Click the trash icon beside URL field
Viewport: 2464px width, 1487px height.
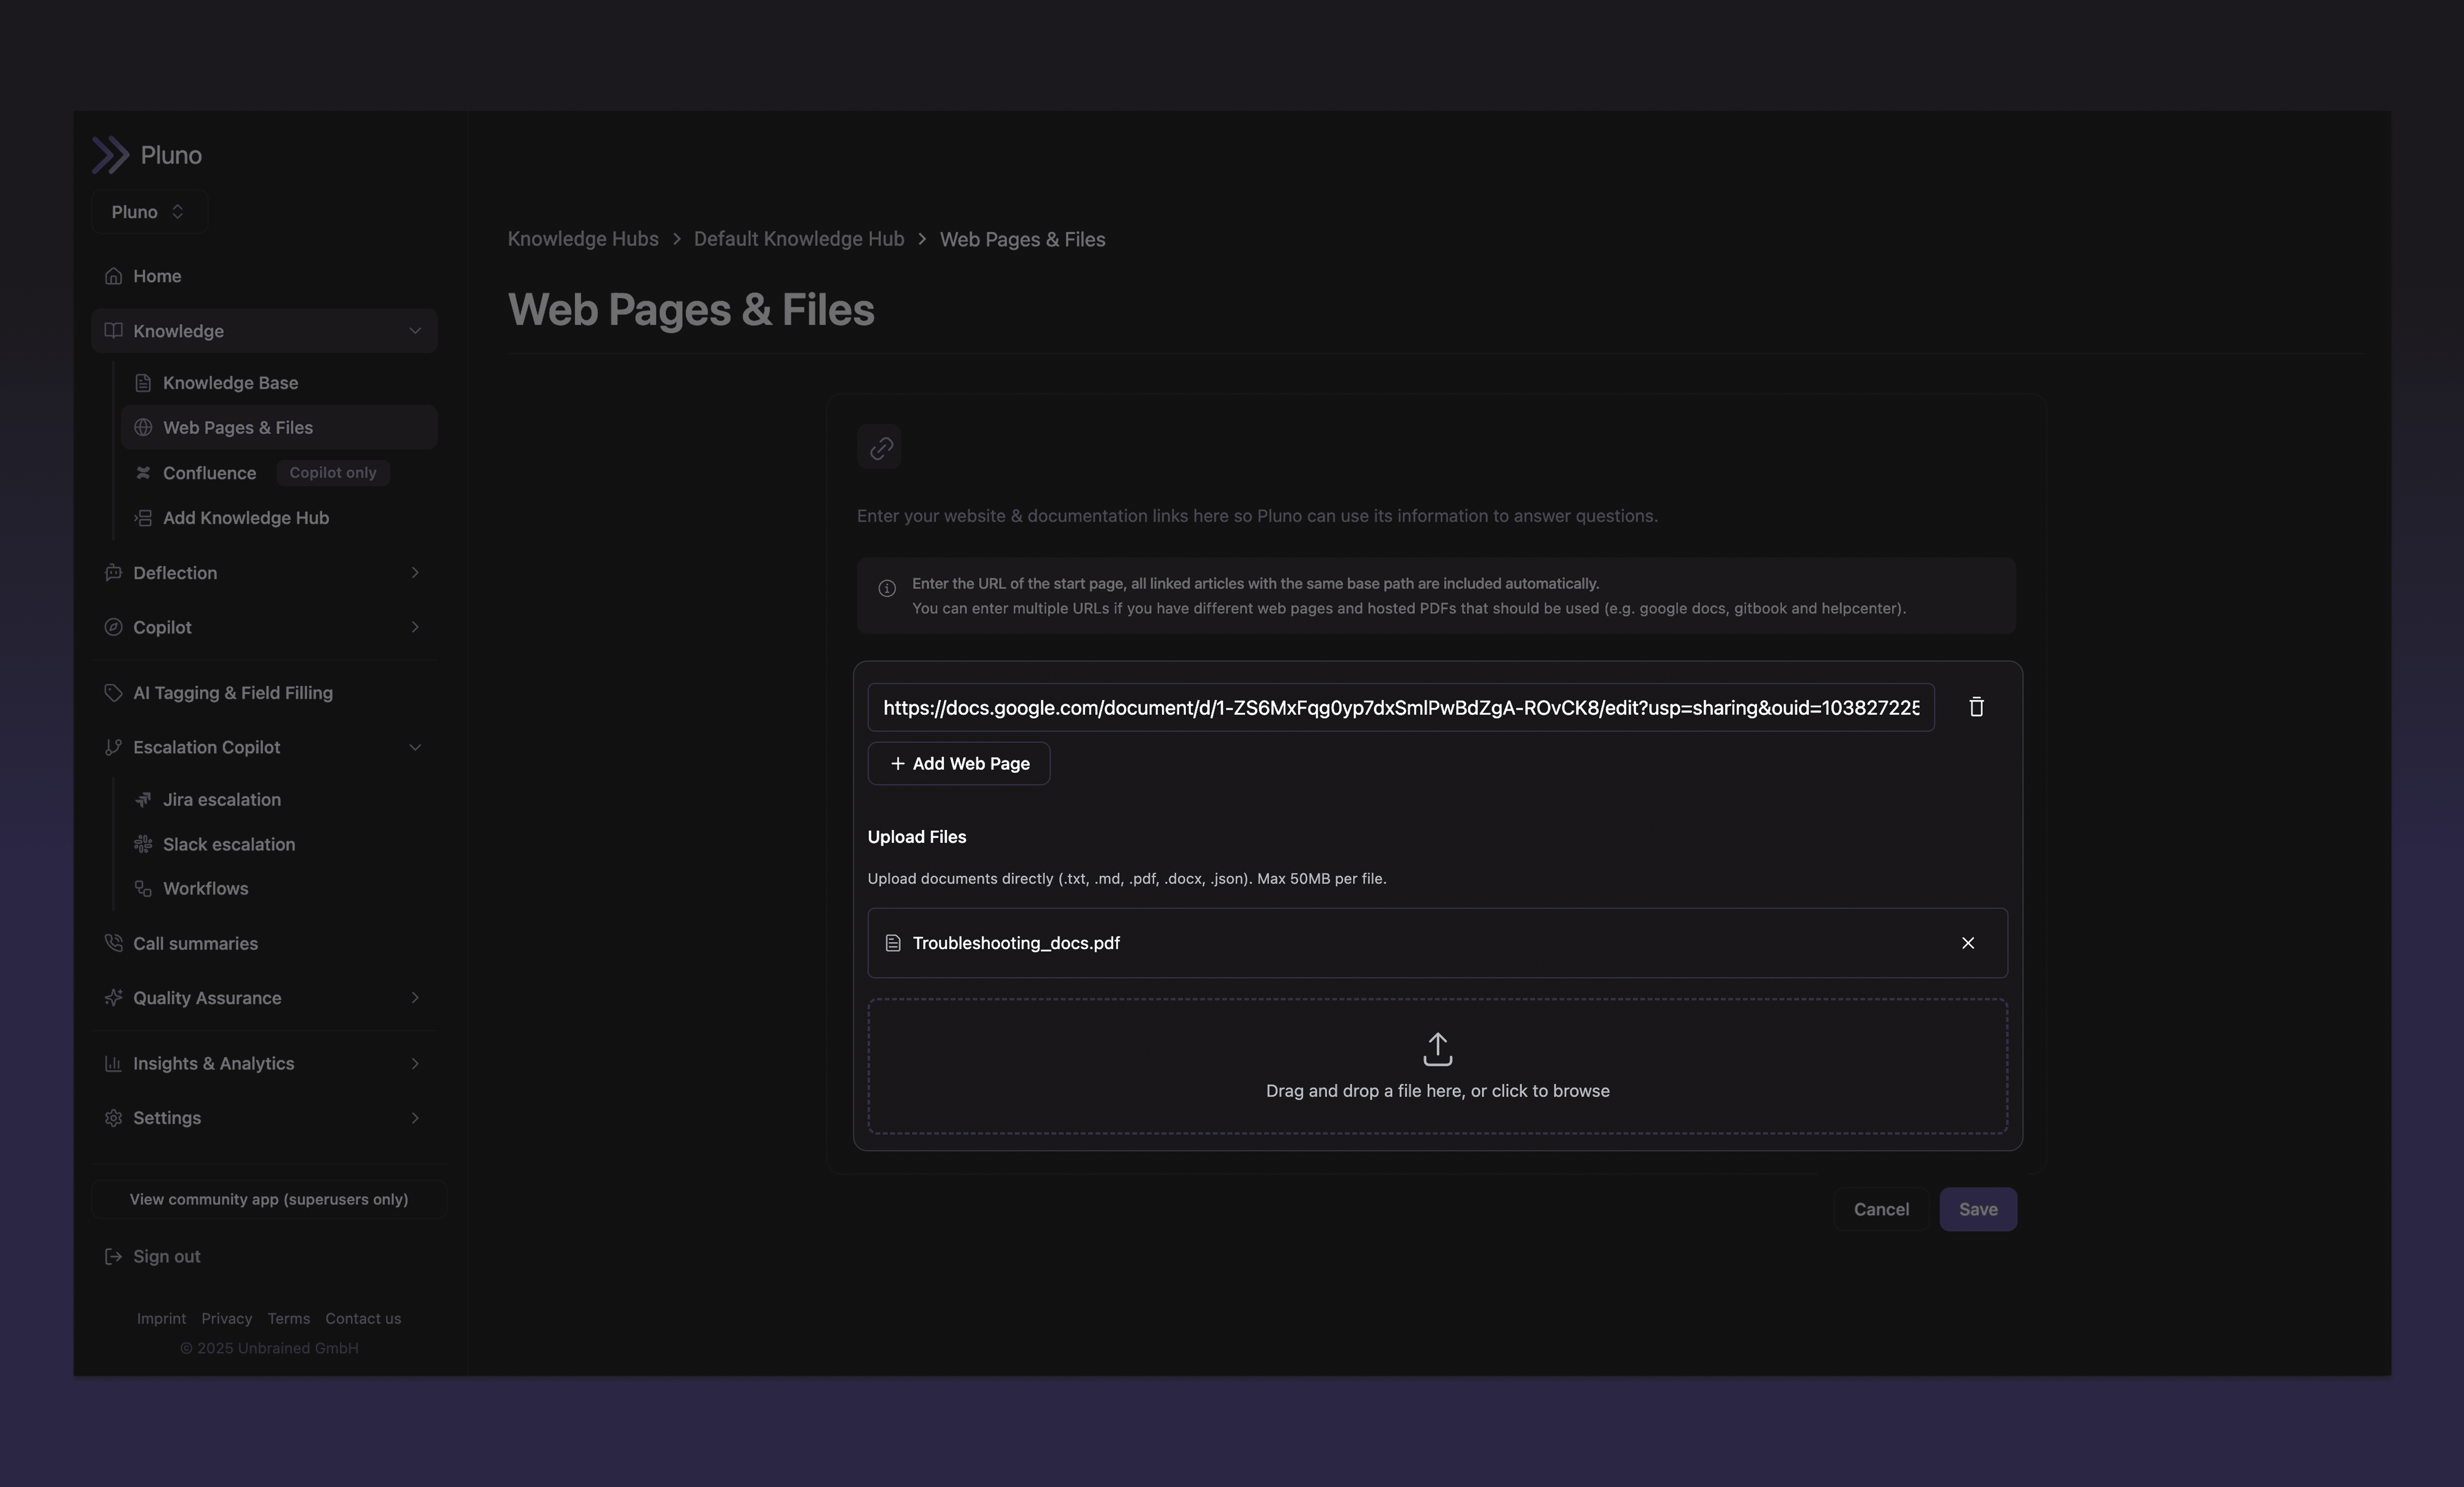(1976, 707)
